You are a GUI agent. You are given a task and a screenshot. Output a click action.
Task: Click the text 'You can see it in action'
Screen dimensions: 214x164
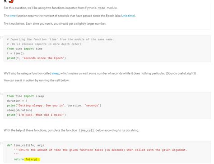(37, 80)
